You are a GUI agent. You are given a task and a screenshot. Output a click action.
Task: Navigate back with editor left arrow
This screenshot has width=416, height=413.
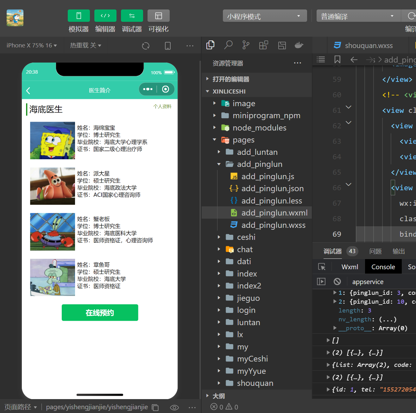[x=354, y=59]
